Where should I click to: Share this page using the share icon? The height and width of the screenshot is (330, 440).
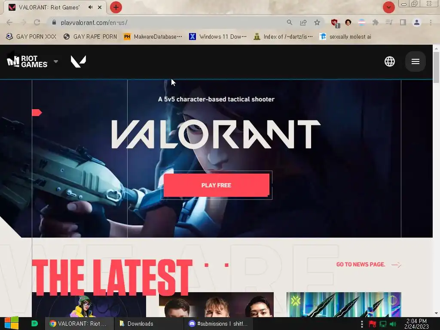coord(303,22)
